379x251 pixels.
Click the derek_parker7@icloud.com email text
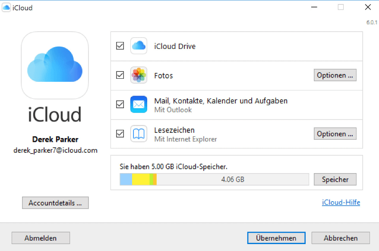click(55, 150)
